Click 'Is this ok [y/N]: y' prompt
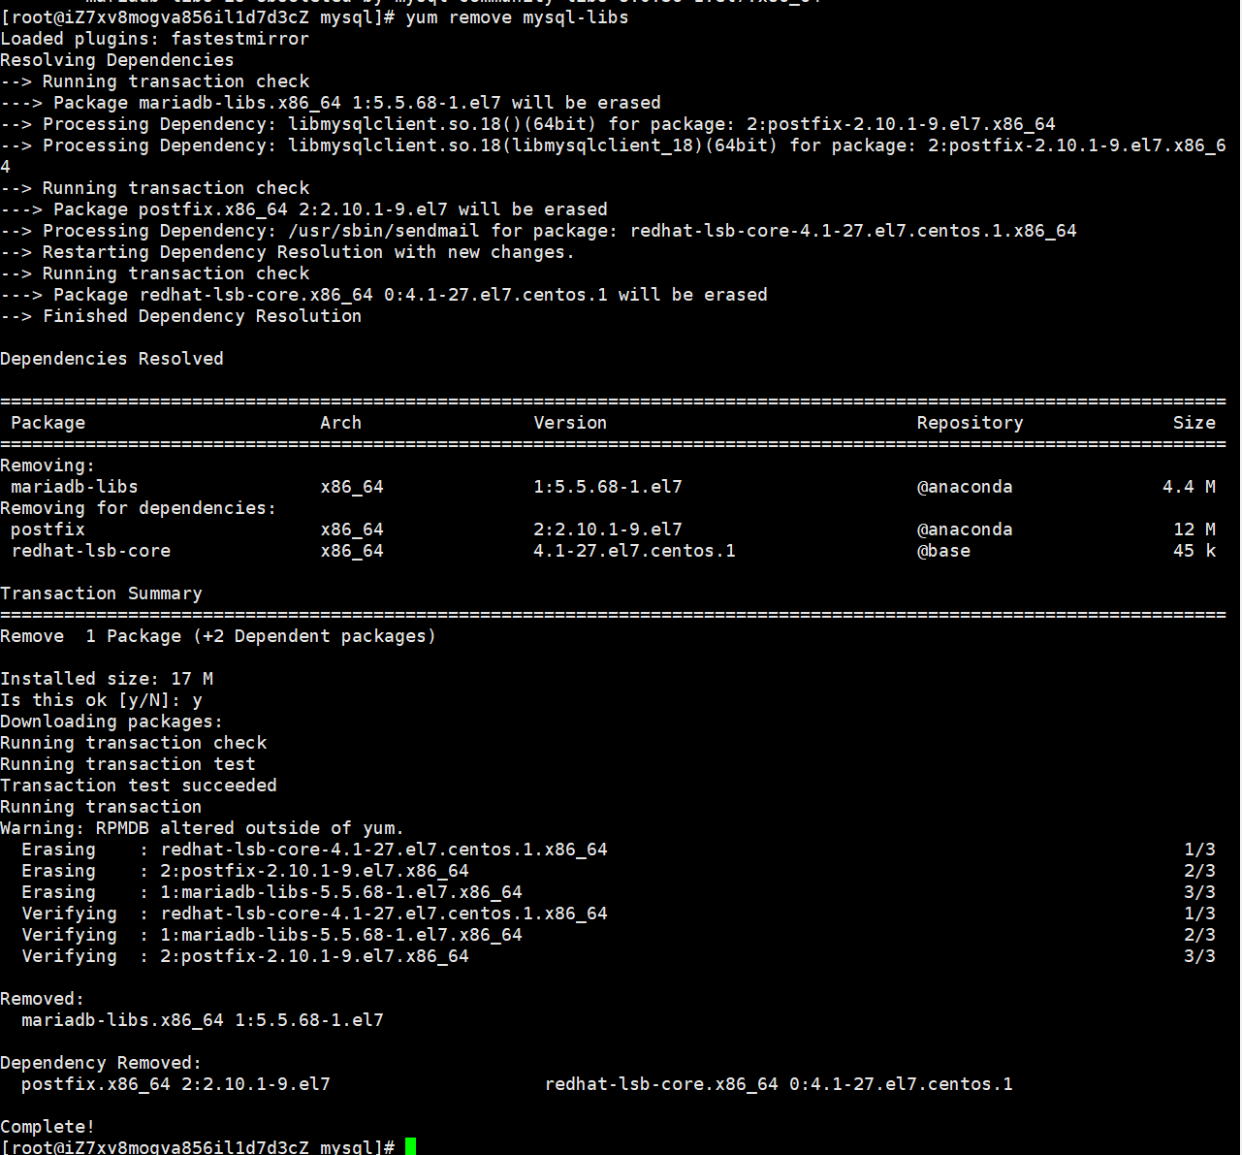The height and width of the screenshot is (1155, 1242). point(101,700)
